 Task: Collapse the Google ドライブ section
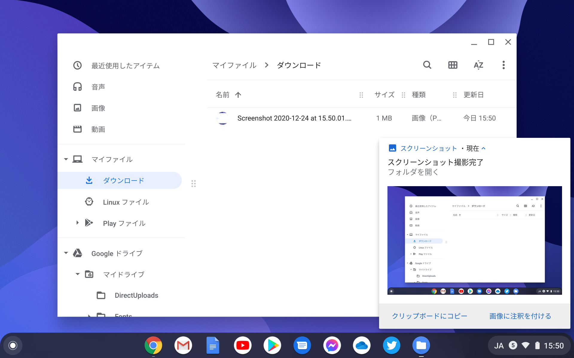pyautogui.click(x=66, y=253)
